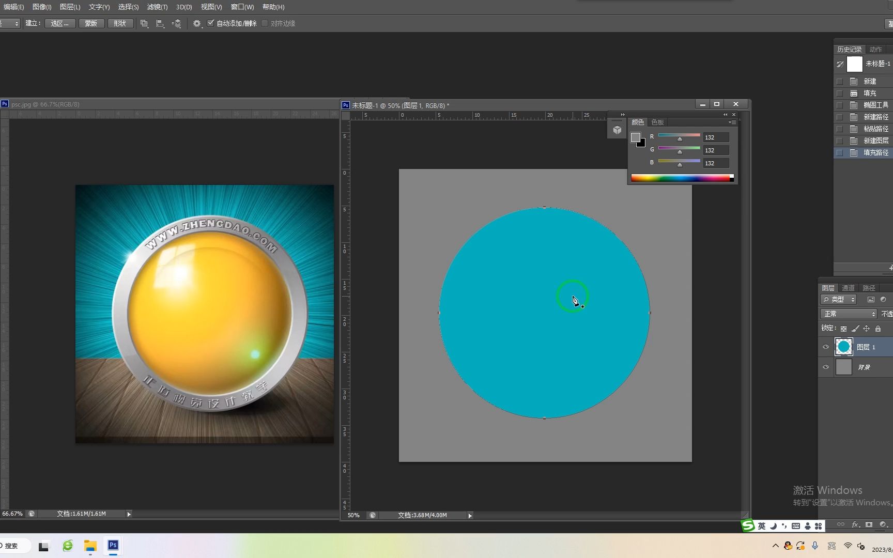Click the lock transparent pixels icon

(843, 329)
